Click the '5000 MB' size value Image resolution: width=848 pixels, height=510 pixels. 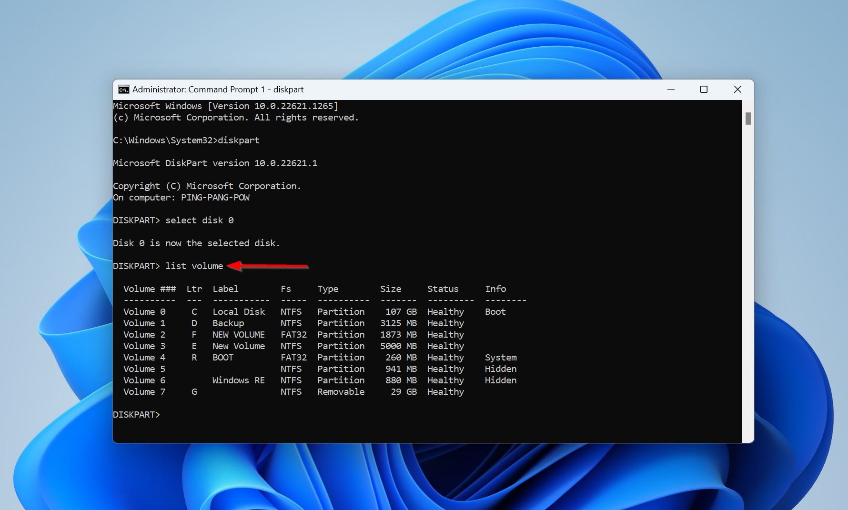(399, 346)
